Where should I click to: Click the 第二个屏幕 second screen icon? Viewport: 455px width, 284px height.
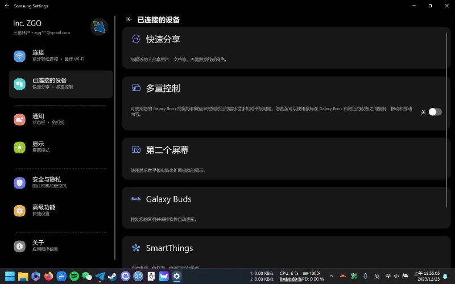click(x=136, y=149)
